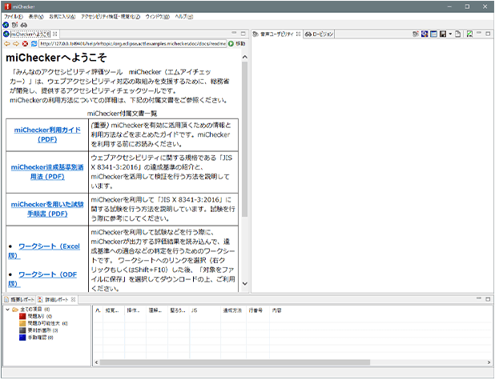This screenshot has height=384, width=495.
Task: Close the miCheckerへようこそ tab
Action: 55,34
